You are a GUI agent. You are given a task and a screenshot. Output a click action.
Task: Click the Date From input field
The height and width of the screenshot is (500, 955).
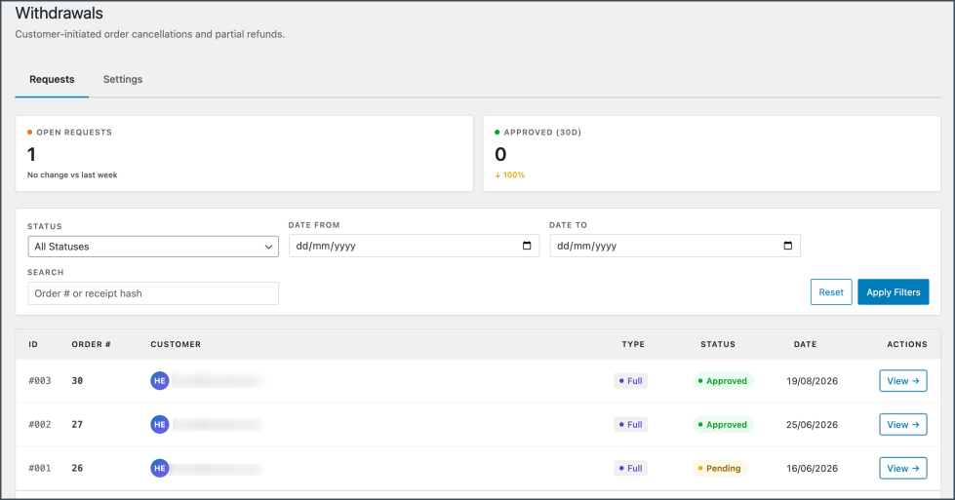[x=414, y=246]
